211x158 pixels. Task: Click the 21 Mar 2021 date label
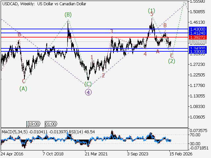pyautogui.click(x=96, y=154)
